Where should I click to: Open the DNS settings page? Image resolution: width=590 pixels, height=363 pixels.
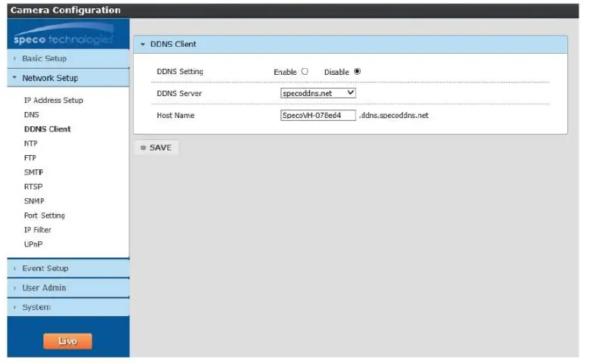point(32,115)
